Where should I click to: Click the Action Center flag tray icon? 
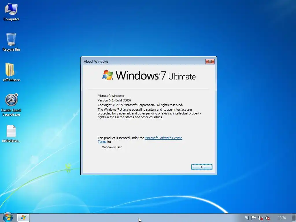coord(254,218)
